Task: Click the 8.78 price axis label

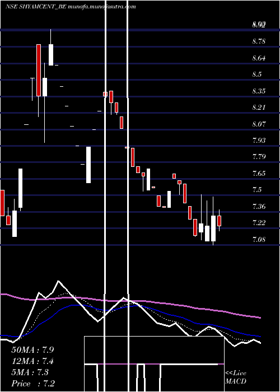Action: point(259,41)
